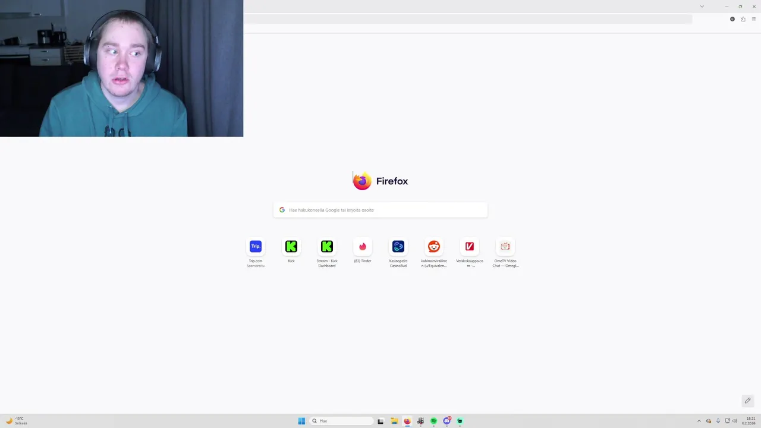Image resolution: width=761 pixels, height=428 pixels.
Task: Expand the list all tabs chevron
Action: 702,7
